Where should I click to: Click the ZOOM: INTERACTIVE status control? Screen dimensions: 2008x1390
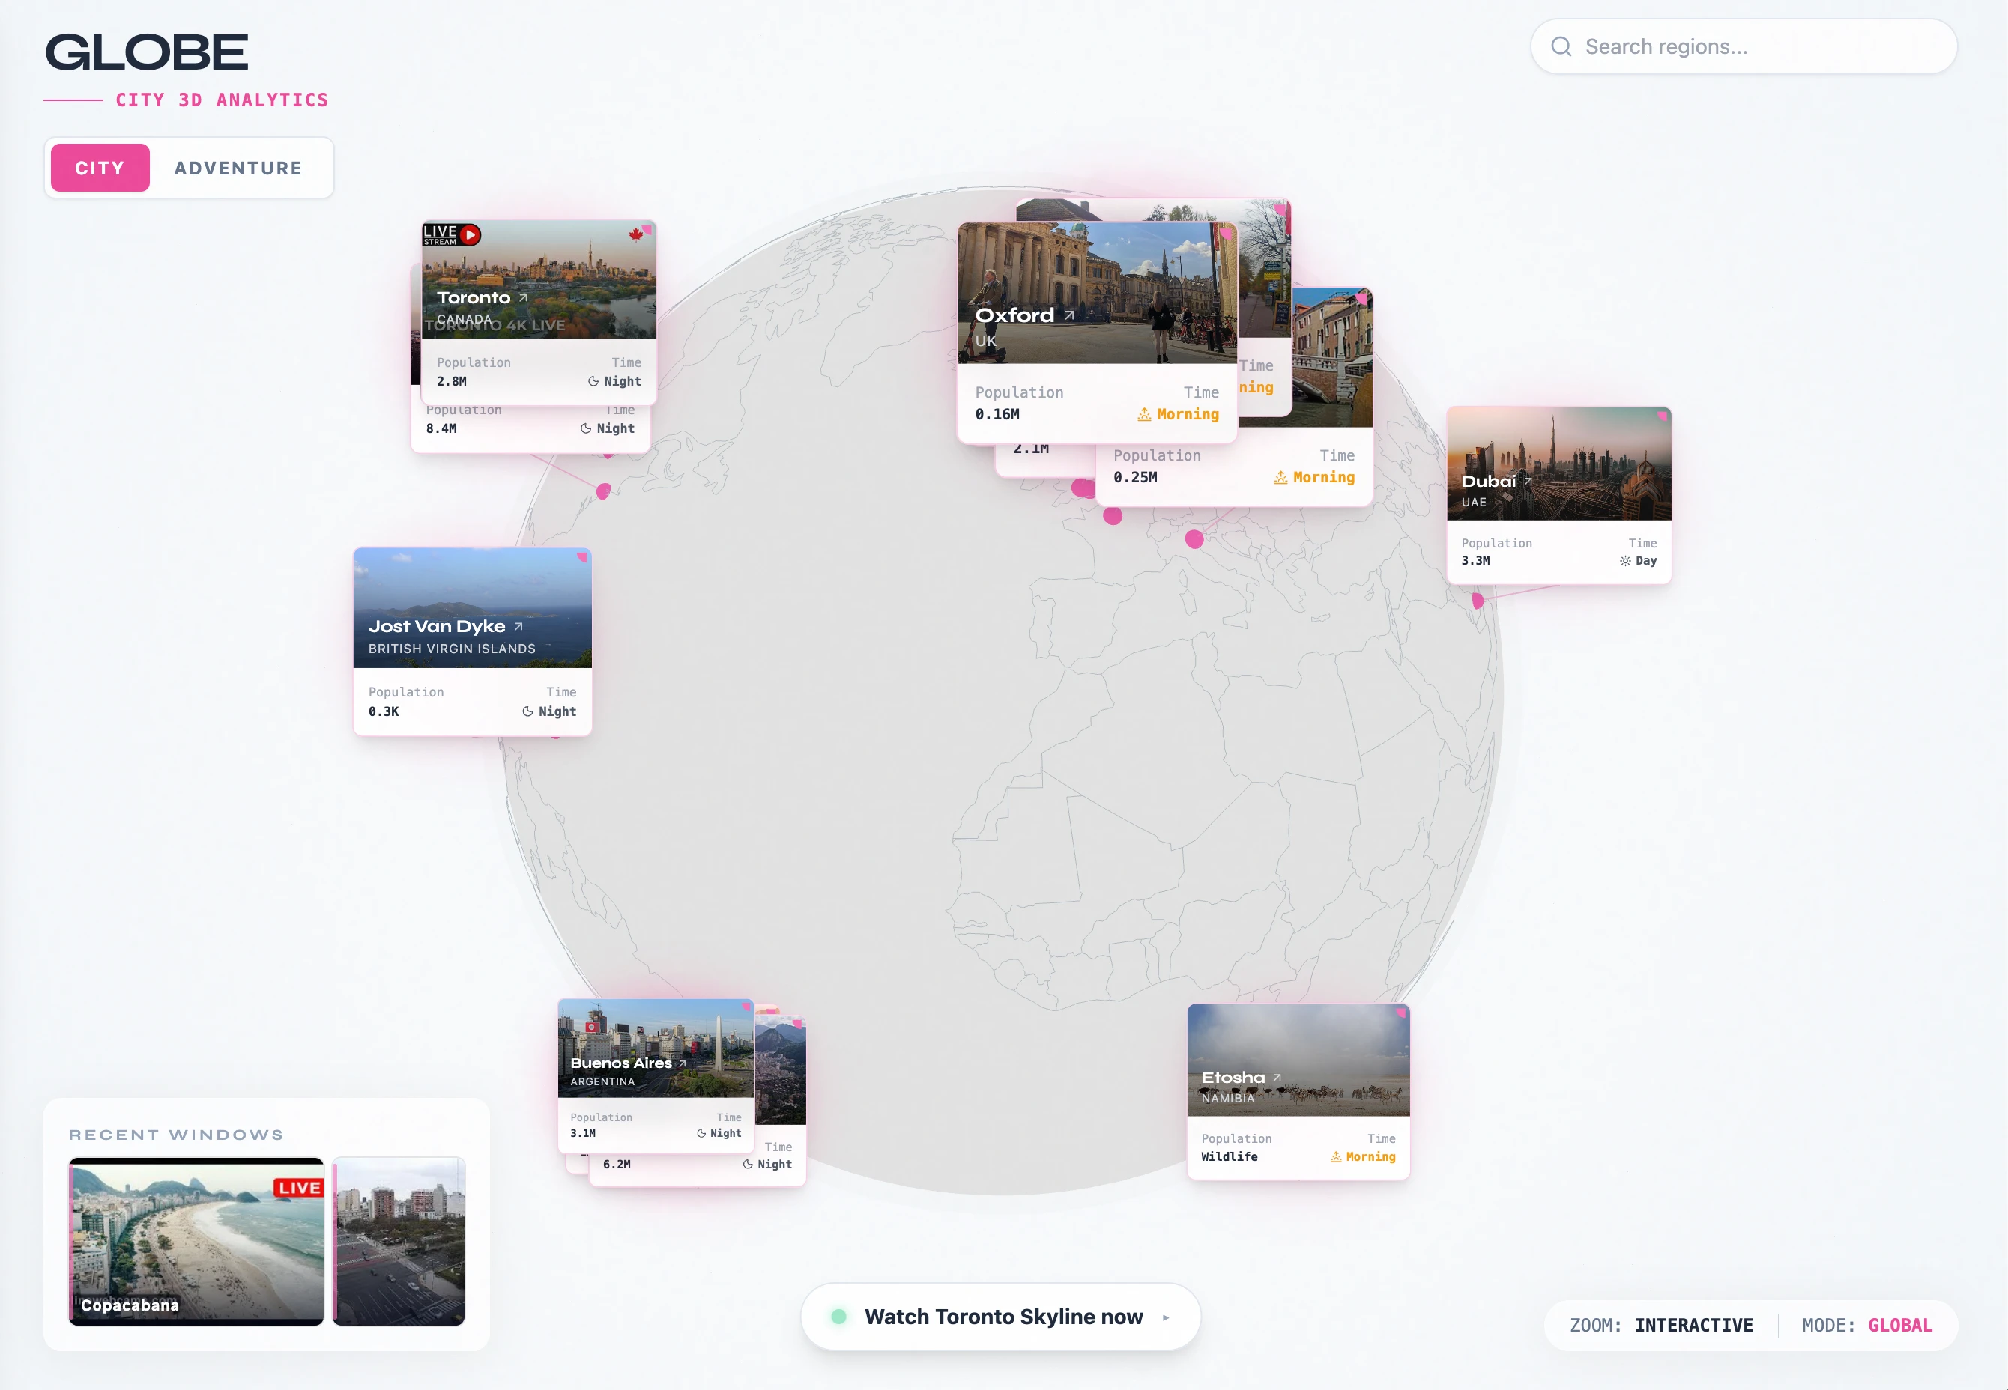coord(1661,1326)
